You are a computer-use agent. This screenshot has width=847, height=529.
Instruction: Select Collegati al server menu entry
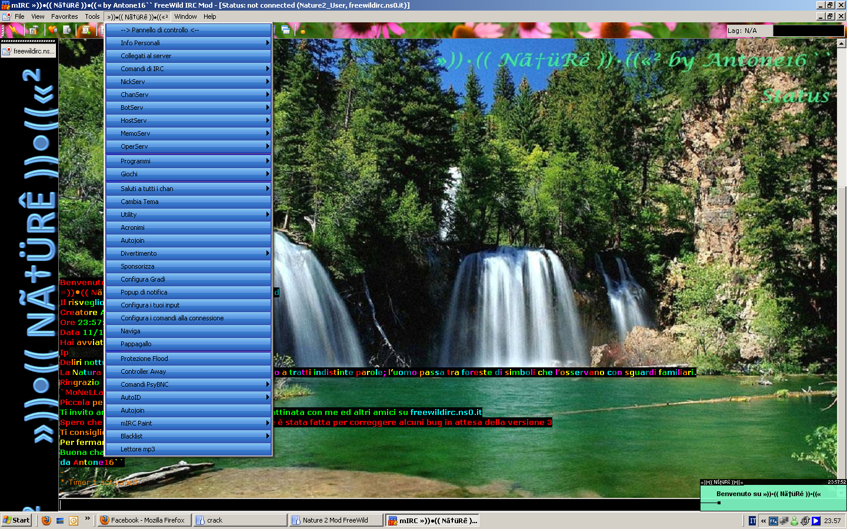click(188, 56)
